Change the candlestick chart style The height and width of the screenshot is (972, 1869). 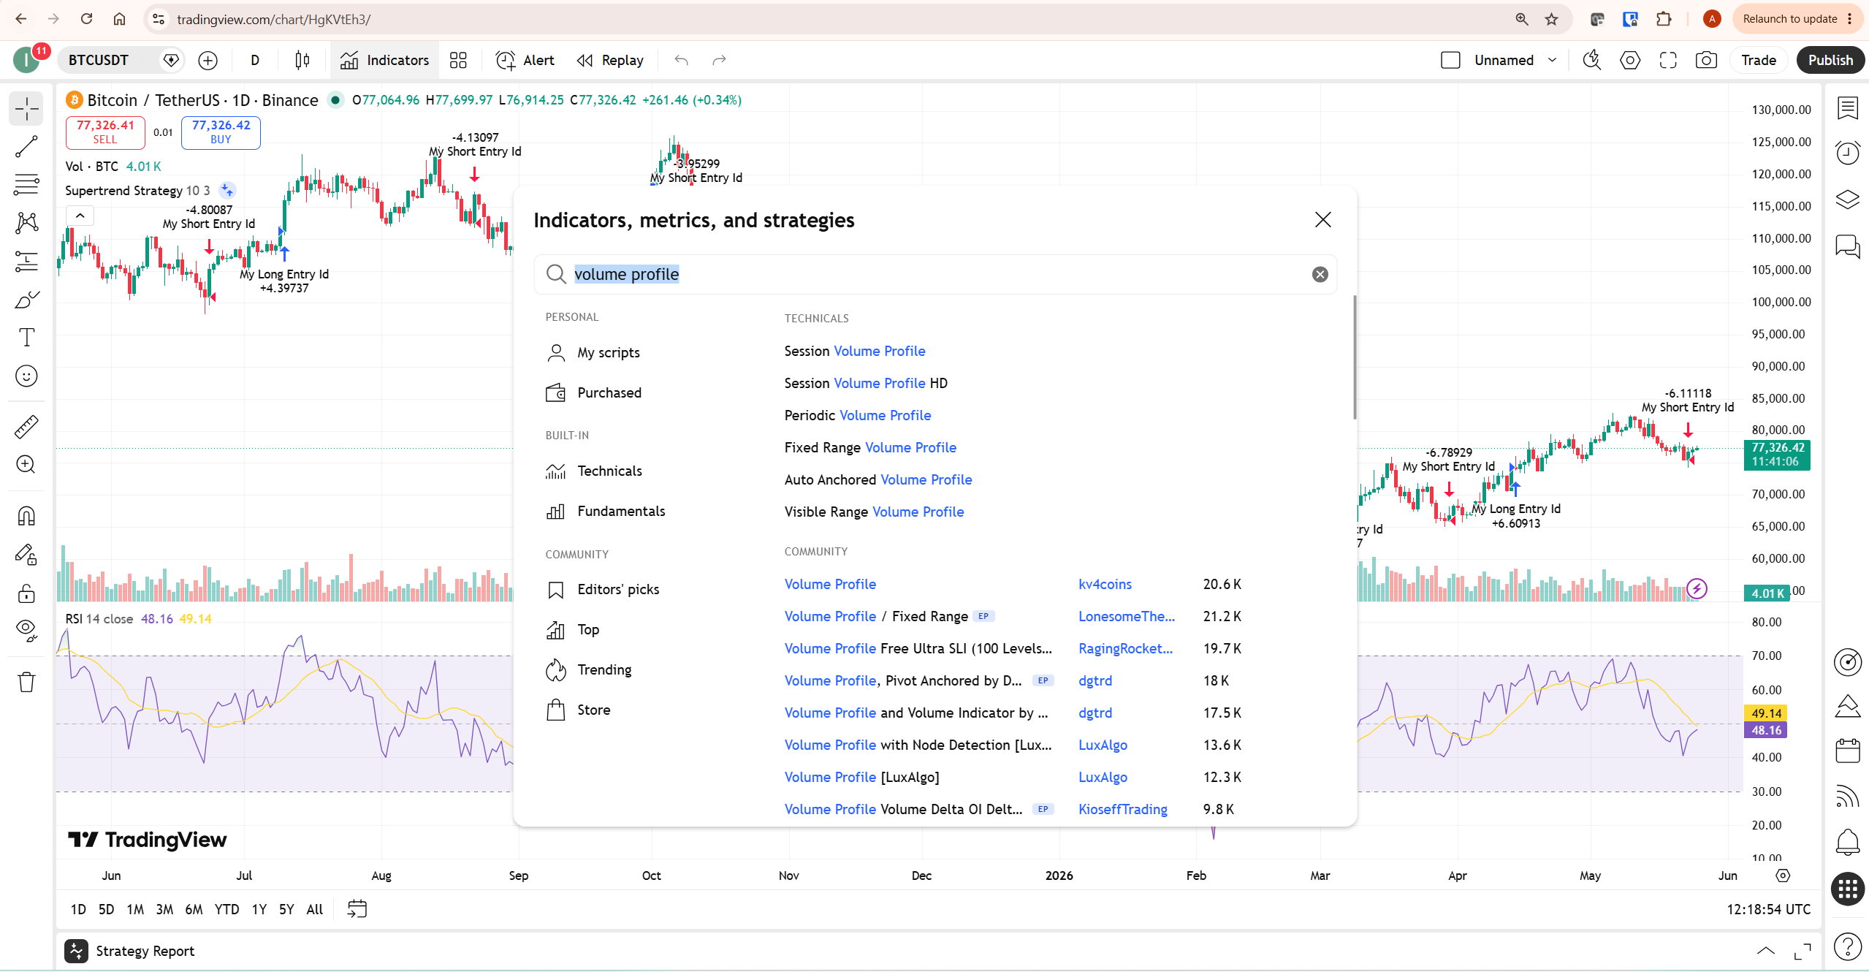coord(302,61)
